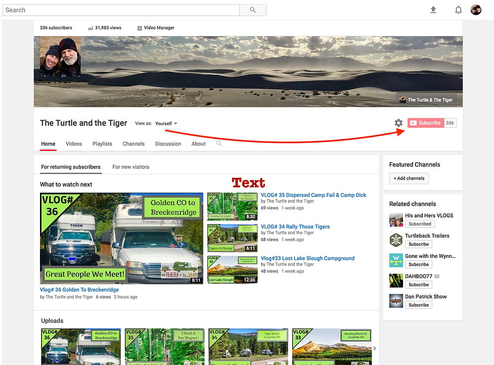Viewport: 494px width, 365px height.
Task: Click DAHBOO77 channel name
Action: pyautogui.click(x=419, y=276)
